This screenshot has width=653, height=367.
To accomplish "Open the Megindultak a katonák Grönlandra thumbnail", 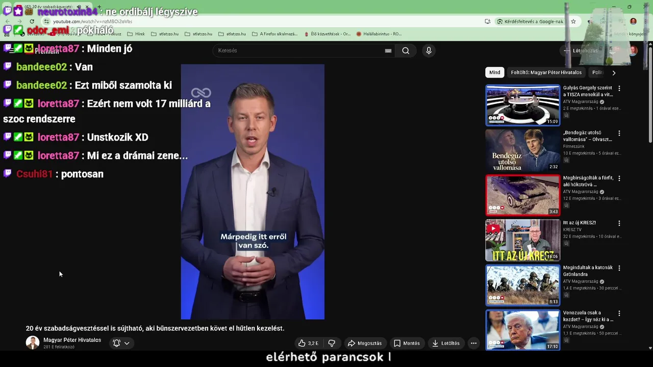I will [522, 285].
